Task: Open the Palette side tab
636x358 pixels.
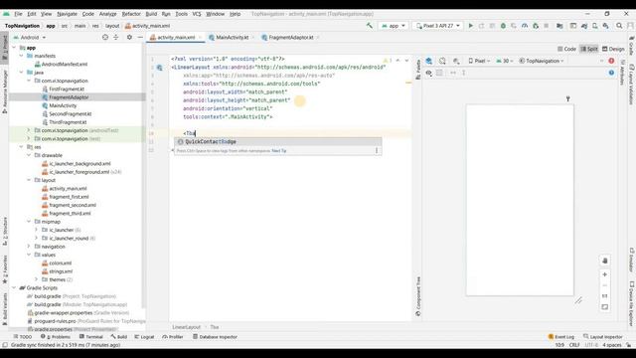Action: point(417,70)
